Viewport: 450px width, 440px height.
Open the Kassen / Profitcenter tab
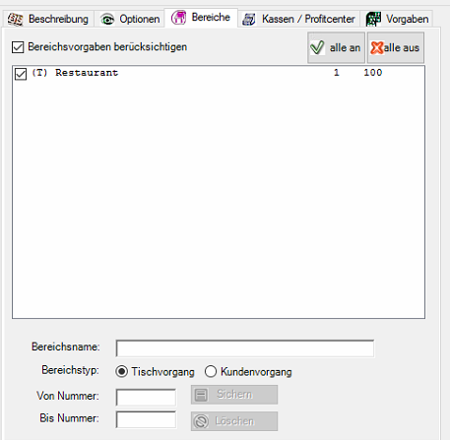[x=298, y=19]
